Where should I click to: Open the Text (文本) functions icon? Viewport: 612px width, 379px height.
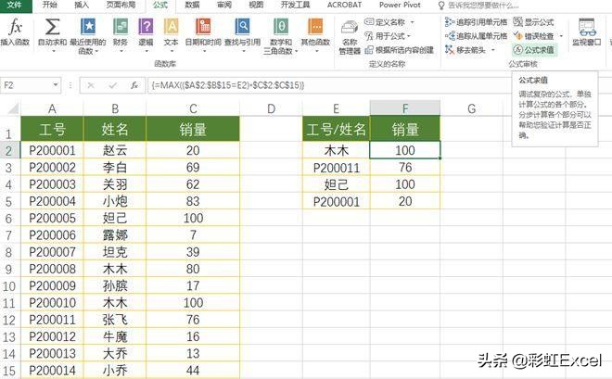pyautogui.click(x=171, y=27)
